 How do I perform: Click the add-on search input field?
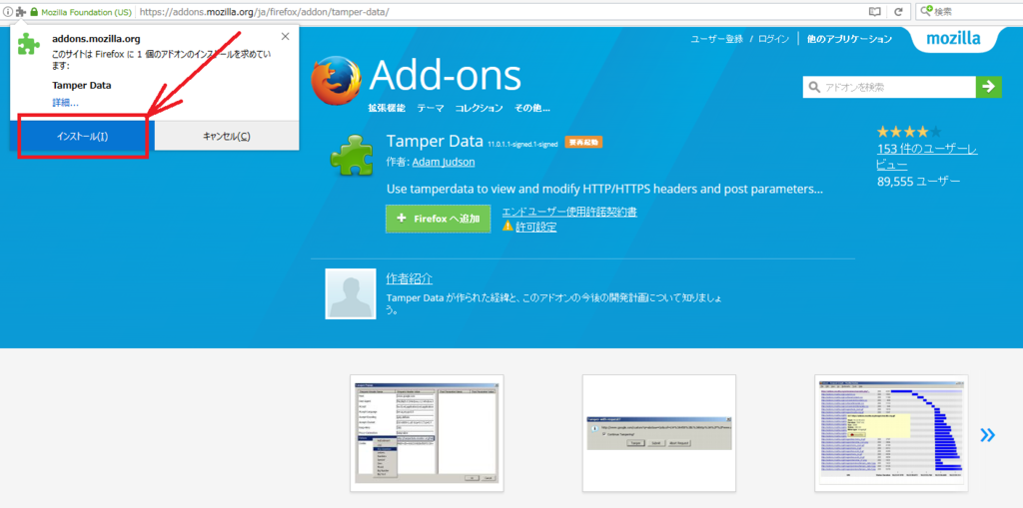pyautogui.click(x=889, y=87)
